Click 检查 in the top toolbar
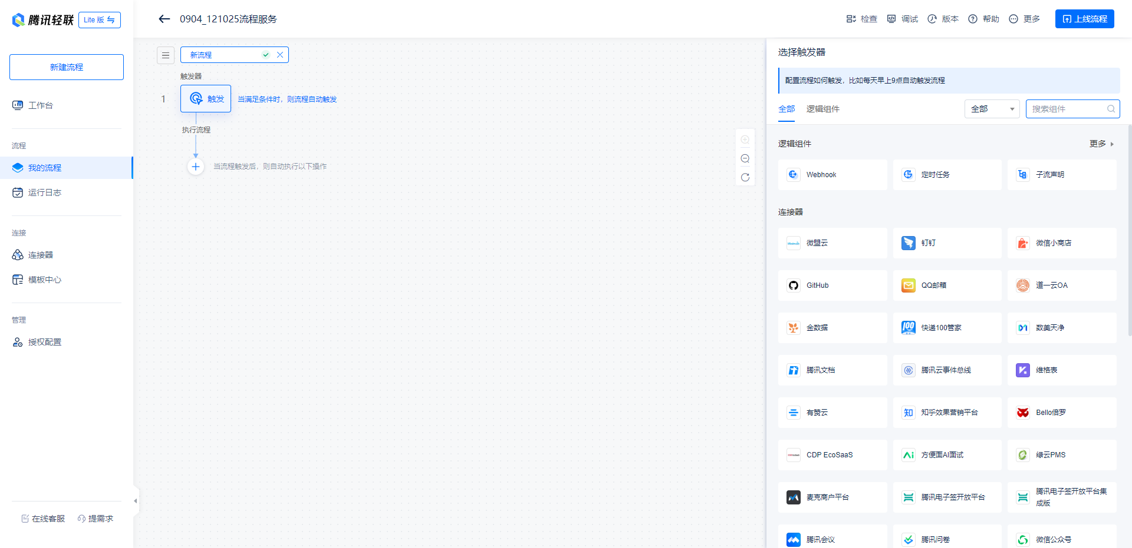Image resolution: width=1132 pixels, height=548 pixels. coord(862,19)
